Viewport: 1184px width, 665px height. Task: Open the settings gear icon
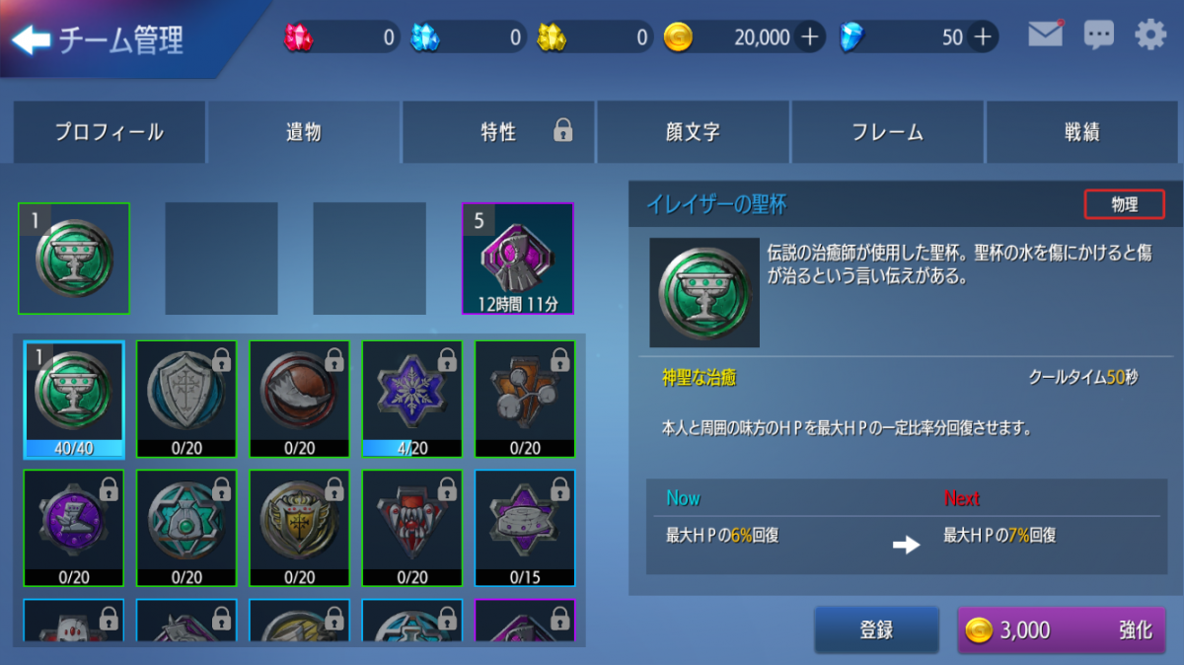(1150, 36)
